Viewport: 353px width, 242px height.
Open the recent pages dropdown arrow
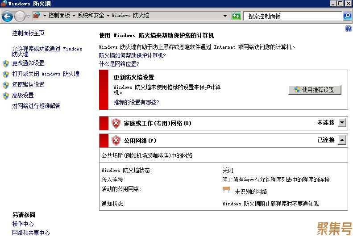tap(28, 17)
